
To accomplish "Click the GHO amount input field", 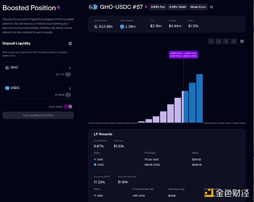I will click(38, 70).
